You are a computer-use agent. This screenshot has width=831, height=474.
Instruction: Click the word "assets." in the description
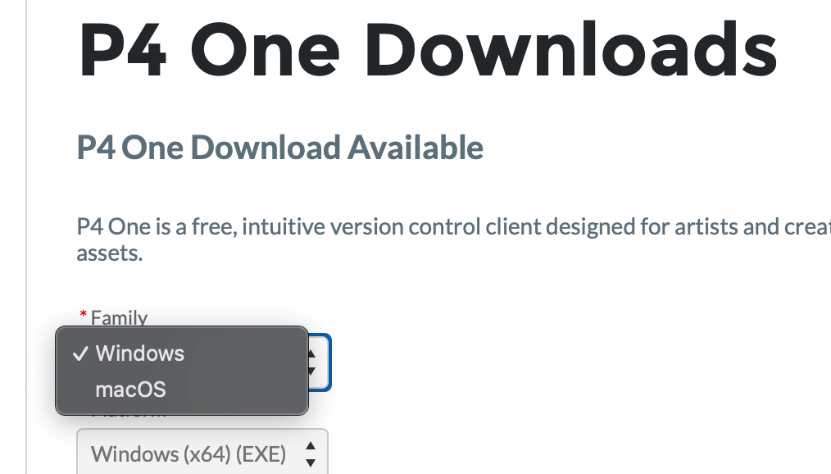pos(110,253)
